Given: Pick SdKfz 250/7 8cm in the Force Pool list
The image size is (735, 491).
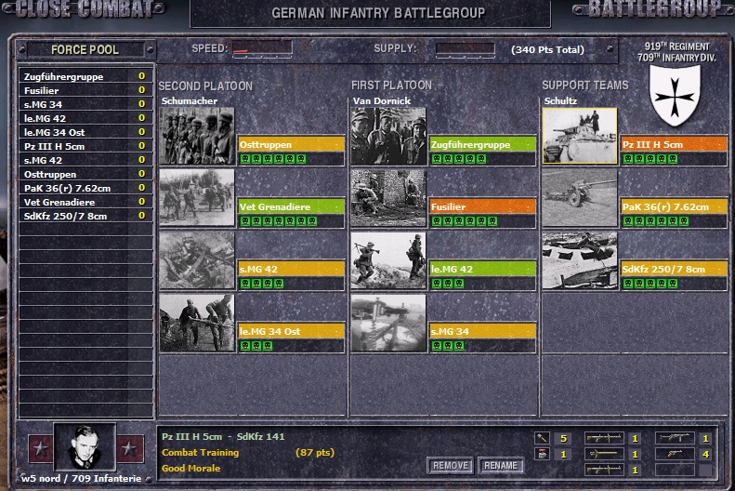Looking at the screenshot, I should click(x=85, y=216).
